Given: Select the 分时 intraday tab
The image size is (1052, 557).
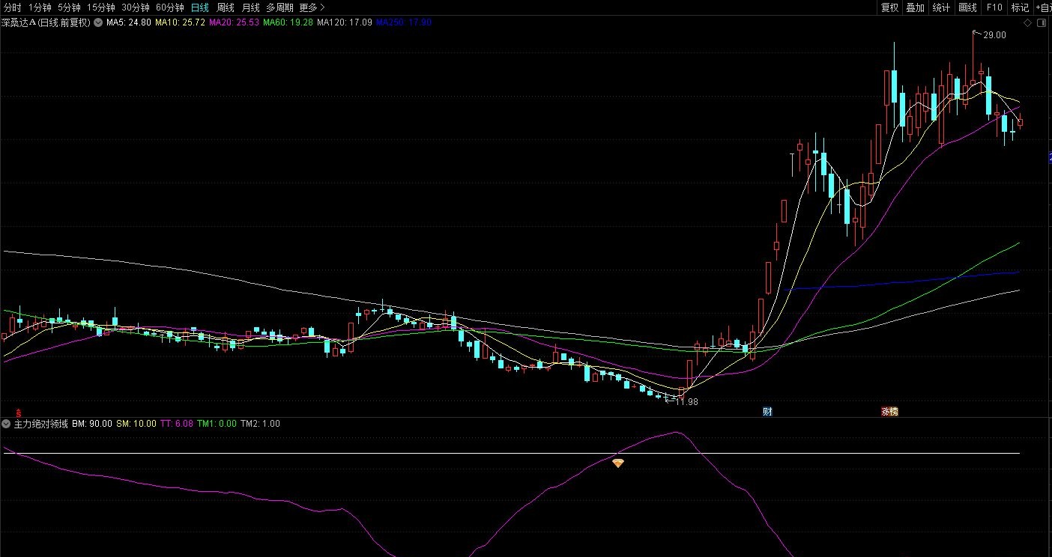Looking at the screenshot, I should (13, 7).
